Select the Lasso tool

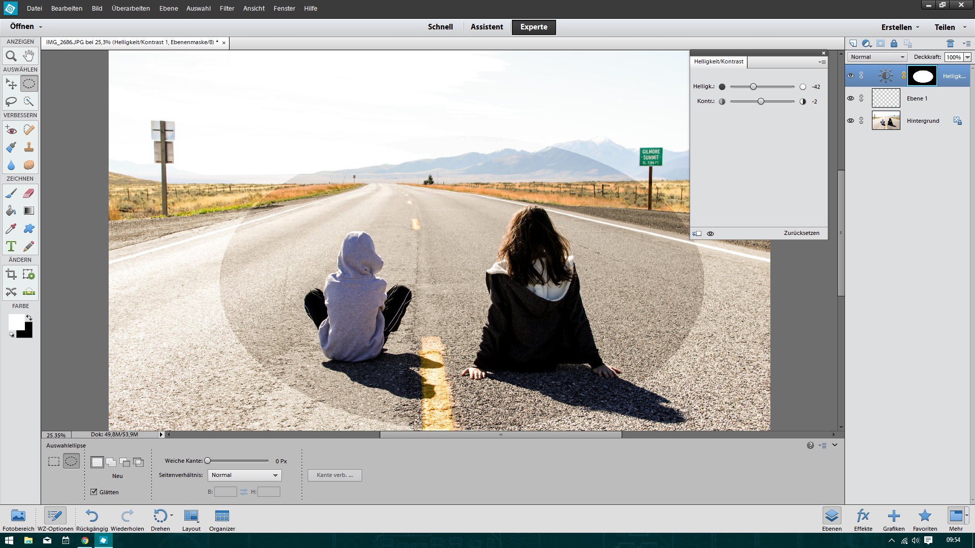11,101
